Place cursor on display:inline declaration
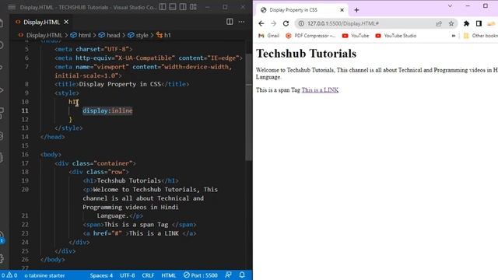 coord(107,110)
